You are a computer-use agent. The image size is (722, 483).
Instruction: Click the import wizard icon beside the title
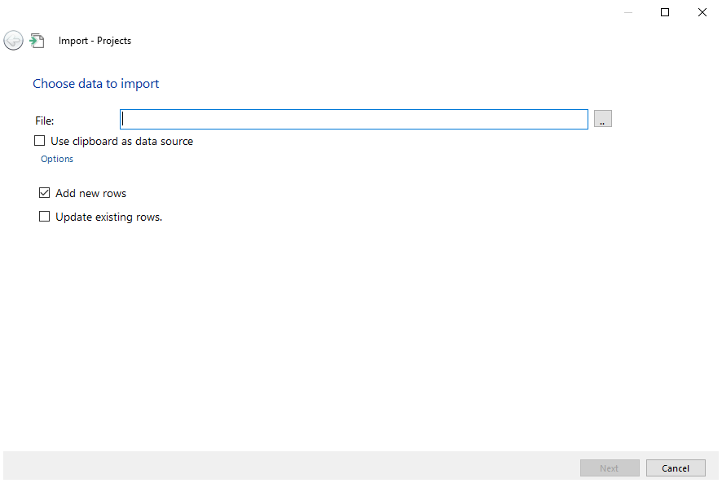click(x=37, y=41)
